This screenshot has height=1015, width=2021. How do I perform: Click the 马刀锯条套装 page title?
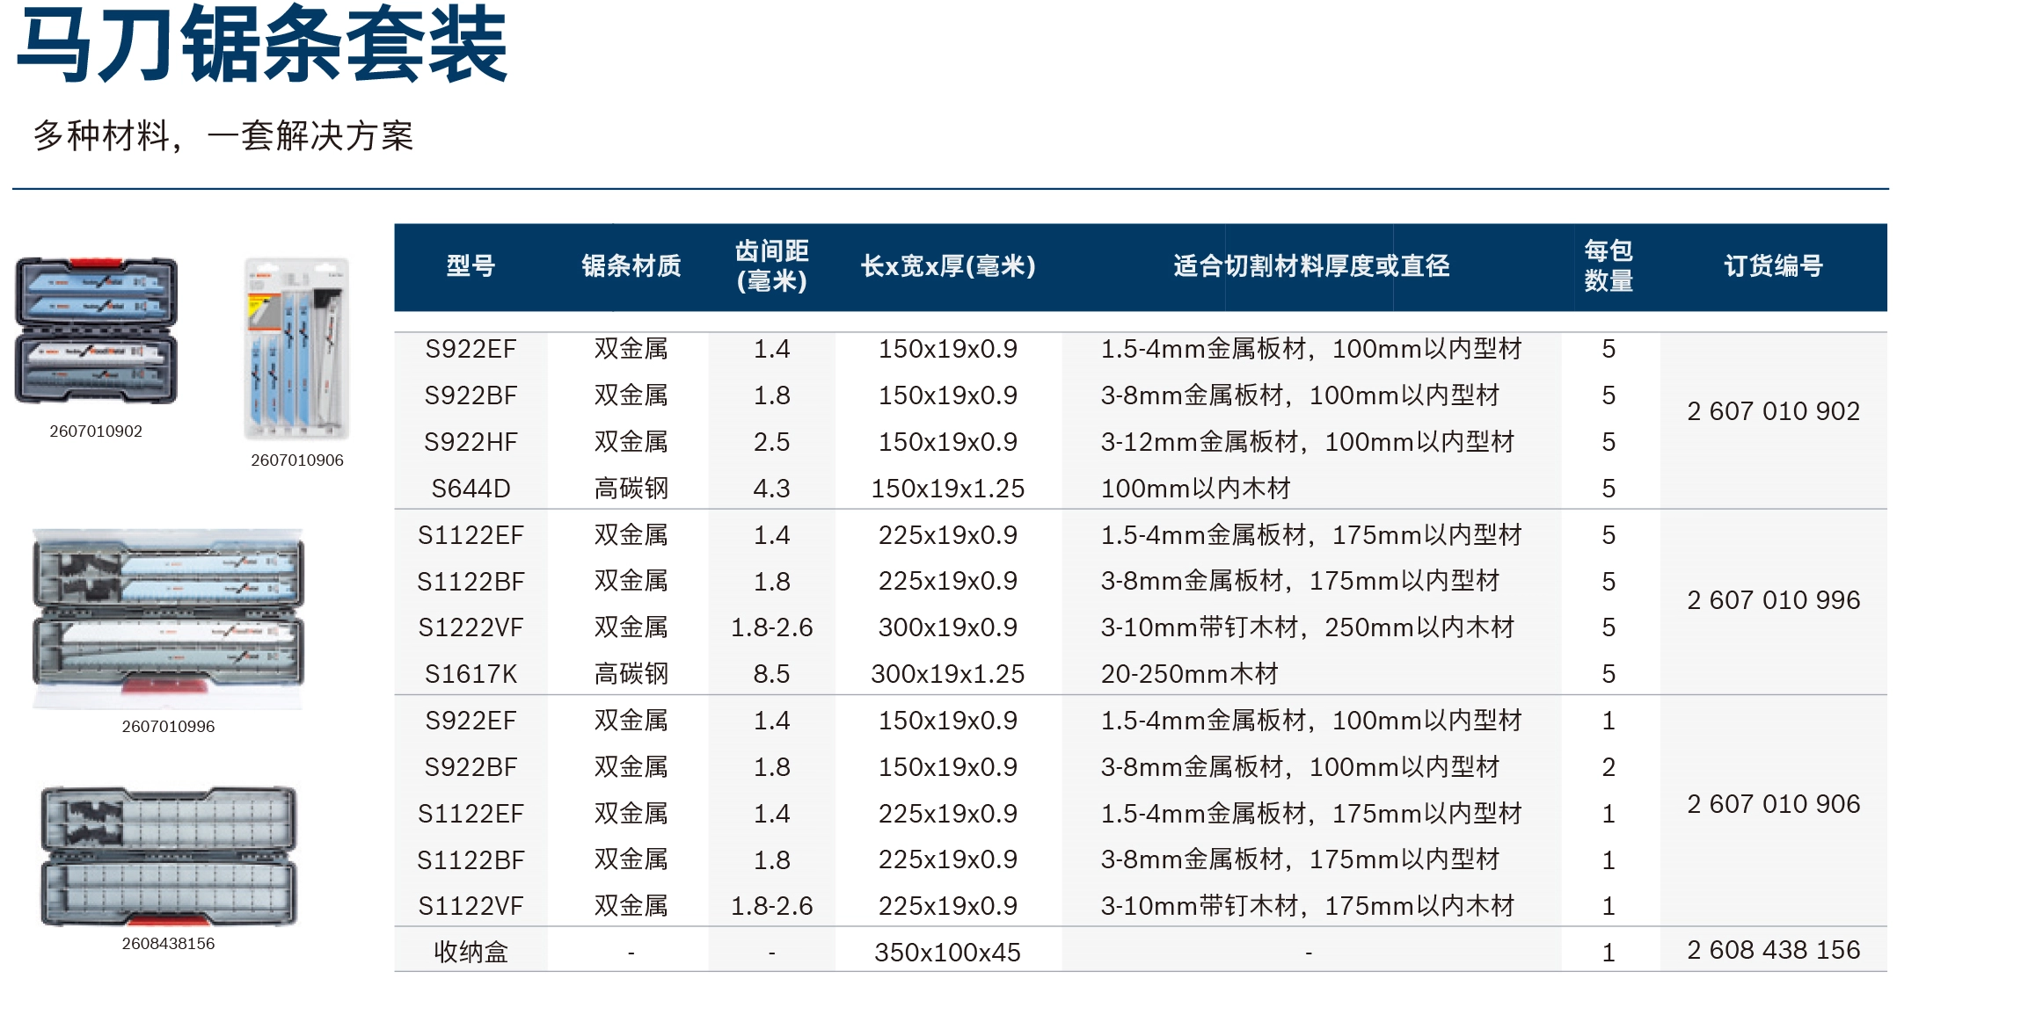coord(262,44)
